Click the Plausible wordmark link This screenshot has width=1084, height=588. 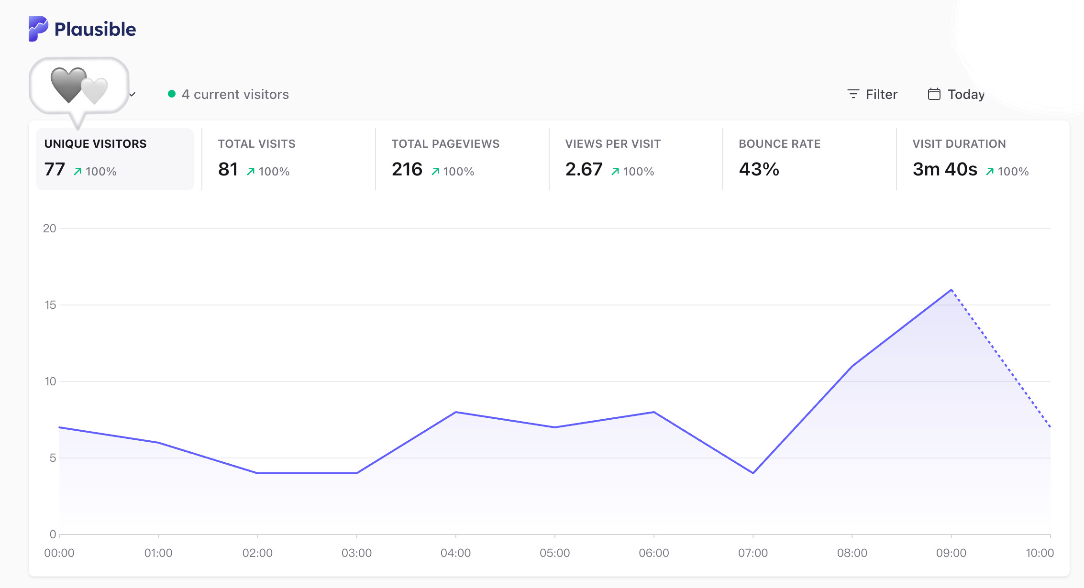pos(95,29)
